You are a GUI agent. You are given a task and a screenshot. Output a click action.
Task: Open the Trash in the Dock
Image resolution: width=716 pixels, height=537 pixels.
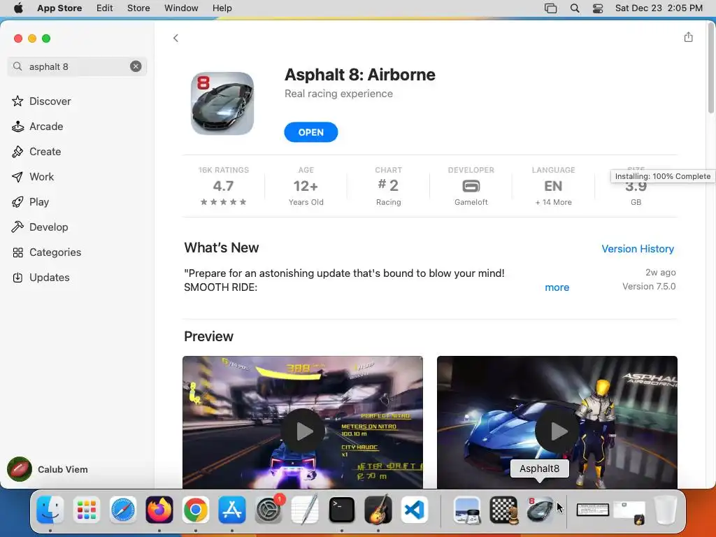(666, 510)
